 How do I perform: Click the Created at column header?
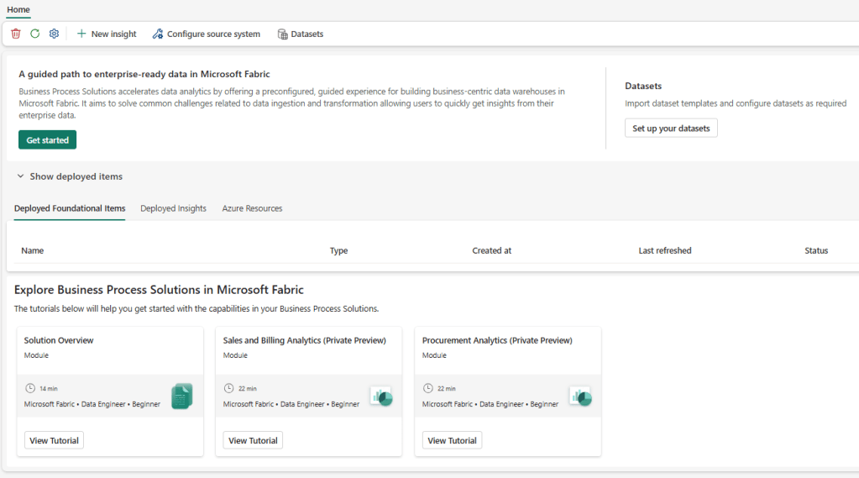492,250
